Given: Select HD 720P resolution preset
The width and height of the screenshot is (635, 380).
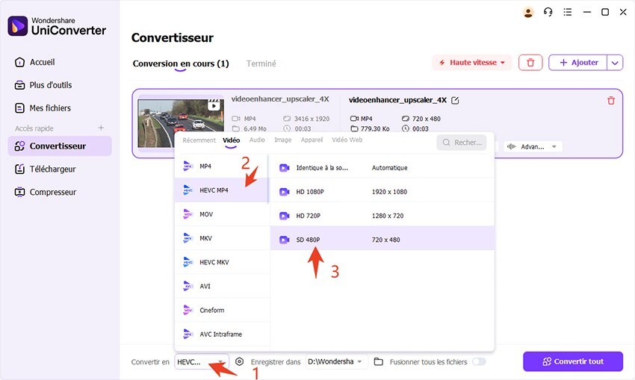Looking at the screenshot, I should 382,216.
